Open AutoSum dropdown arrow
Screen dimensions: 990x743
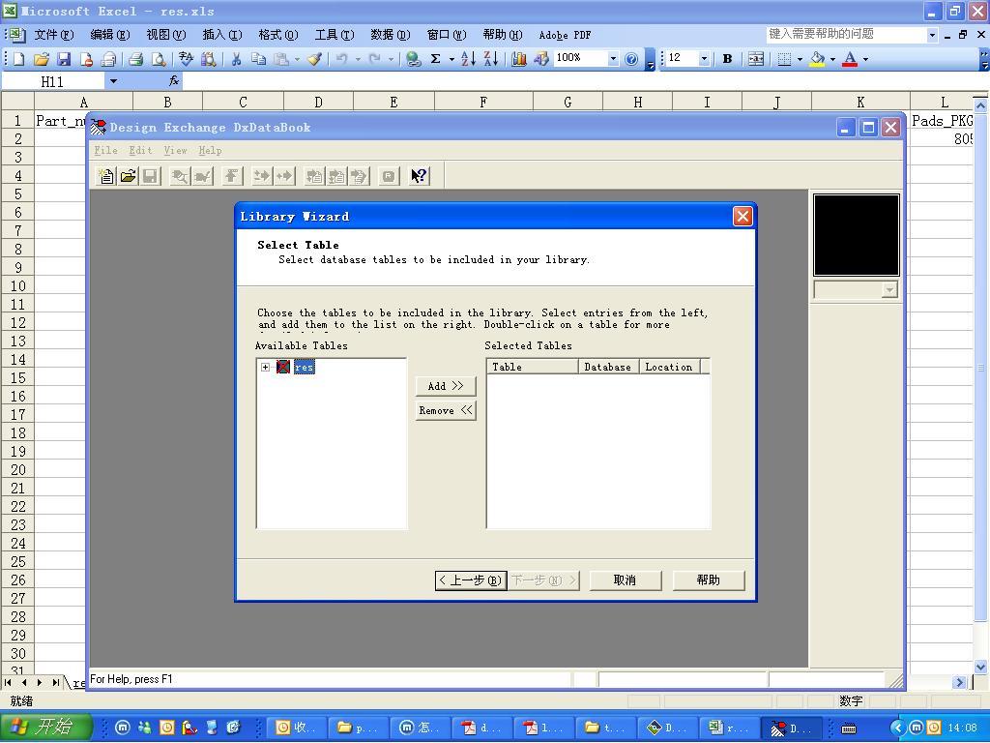[451, 59]
